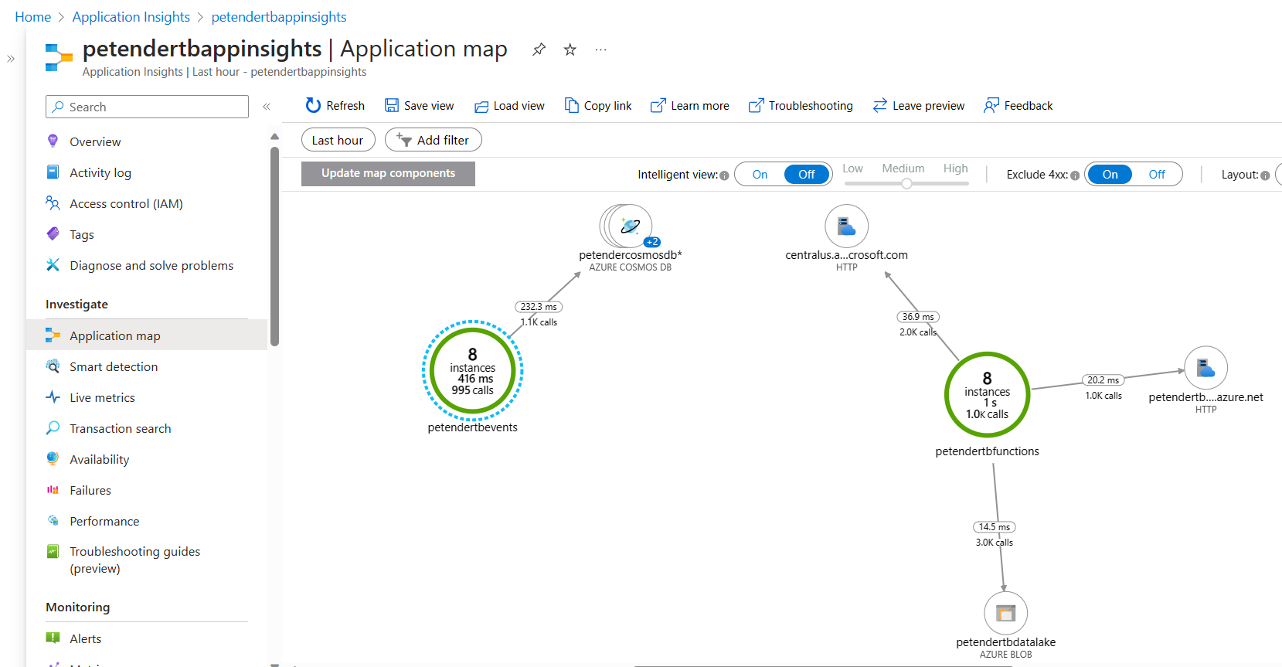The height and width of the screenshot is (667, 1282).
Task: Click the Load view folder icon
Action: click(x=481, y=106)
